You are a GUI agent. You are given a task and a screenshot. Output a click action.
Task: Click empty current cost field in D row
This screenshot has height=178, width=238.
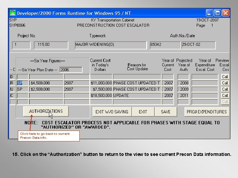tap(101, 77)
